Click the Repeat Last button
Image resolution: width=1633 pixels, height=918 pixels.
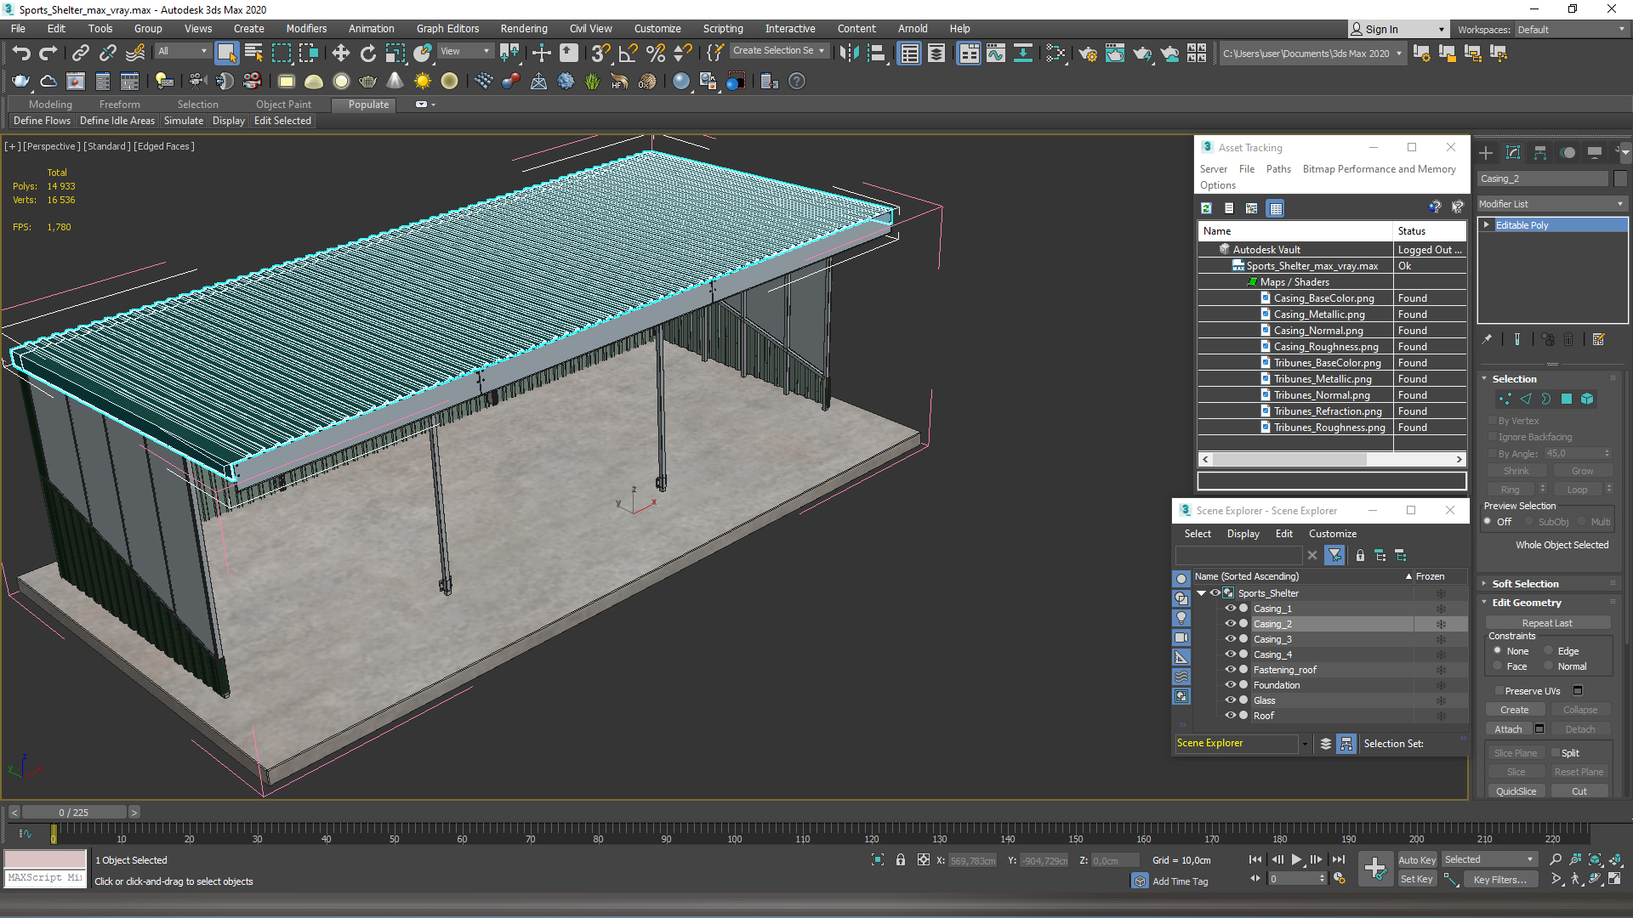(x=1547, y=623)
